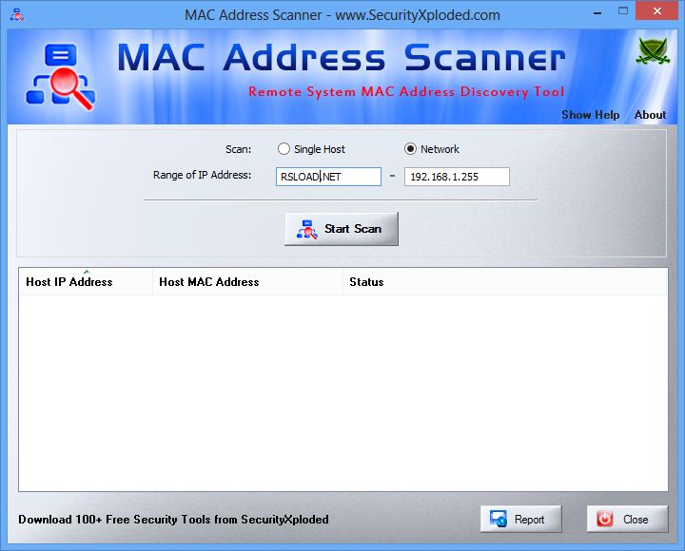Sort by the Status column header
This screenshot has height=551, width=685.
pos(505,282)
